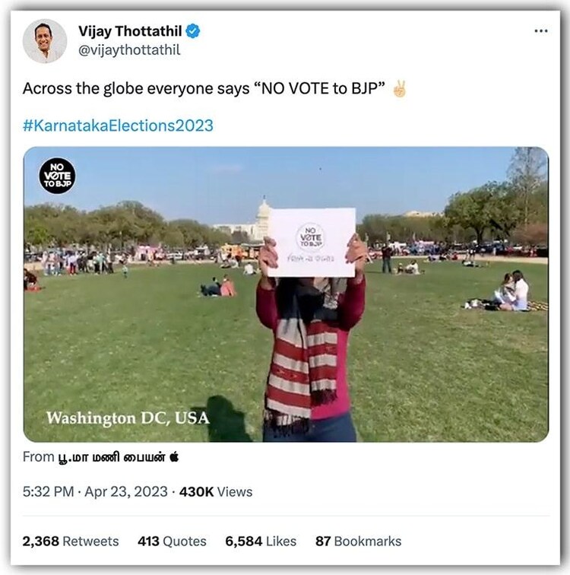
Task: Open the Tamil-named video source account
Action: pyautogui.click(x=112, y=457)
